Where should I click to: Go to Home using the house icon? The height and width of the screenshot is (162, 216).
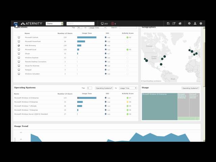click(x=180, y=23)
